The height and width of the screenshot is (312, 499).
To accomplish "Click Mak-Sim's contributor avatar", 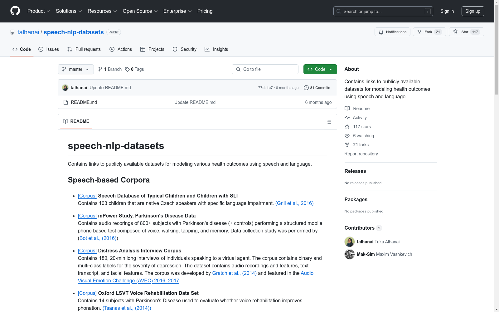I will pos(350,254).
